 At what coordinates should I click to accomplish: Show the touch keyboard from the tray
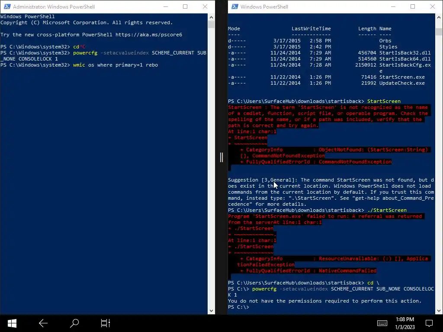point(382,323)
